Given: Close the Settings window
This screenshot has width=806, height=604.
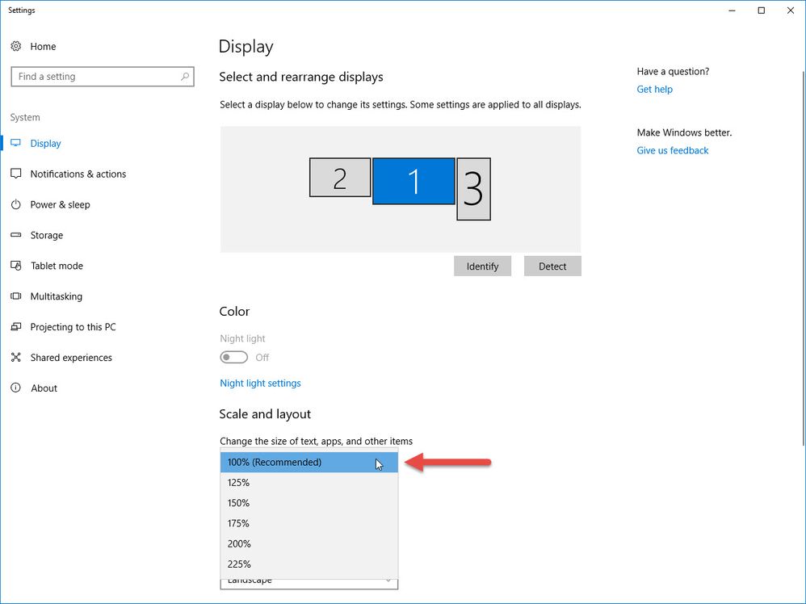Looking at the screenshot, I should coord(791,10).
